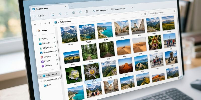Toggle the pin next to Кимя
This screenshot has width=201, height=100.
coord(57,60)
